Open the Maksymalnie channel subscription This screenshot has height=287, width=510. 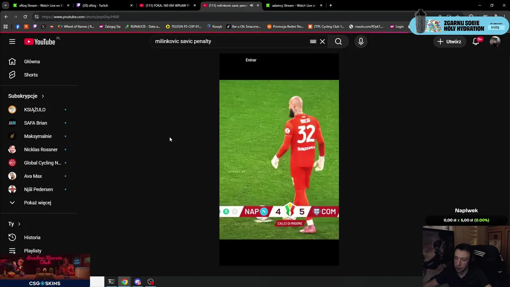click(39, 136)
